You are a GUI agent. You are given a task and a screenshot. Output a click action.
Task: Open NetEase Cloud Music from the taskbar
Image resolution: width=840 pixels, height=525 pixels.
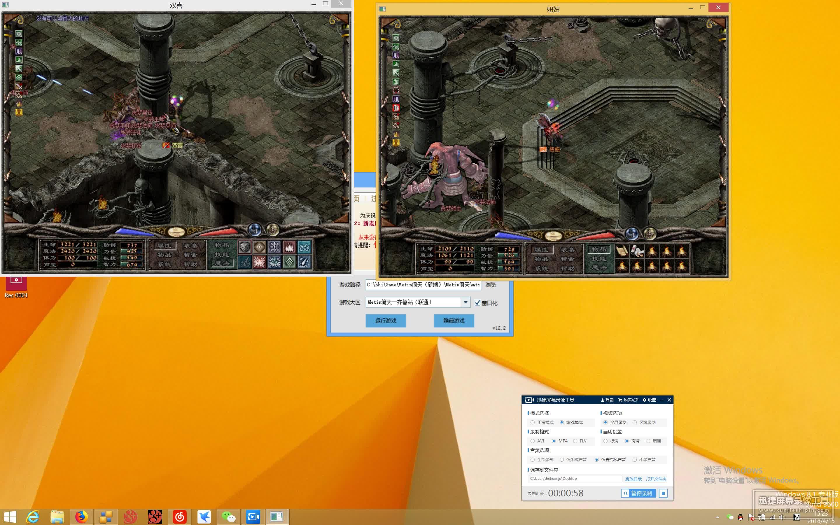click(x=179, y=517)
